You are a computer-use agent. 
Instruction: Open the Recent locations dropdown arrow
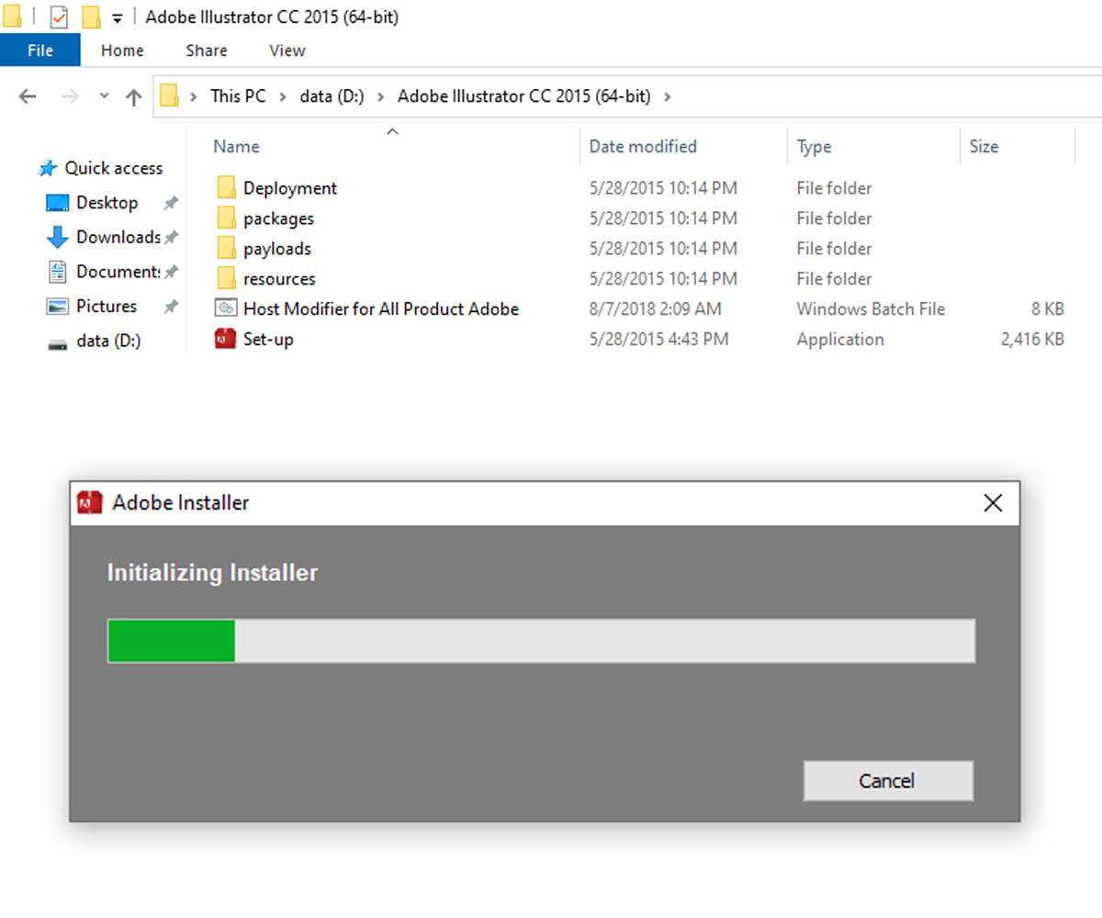click(104, 96)
